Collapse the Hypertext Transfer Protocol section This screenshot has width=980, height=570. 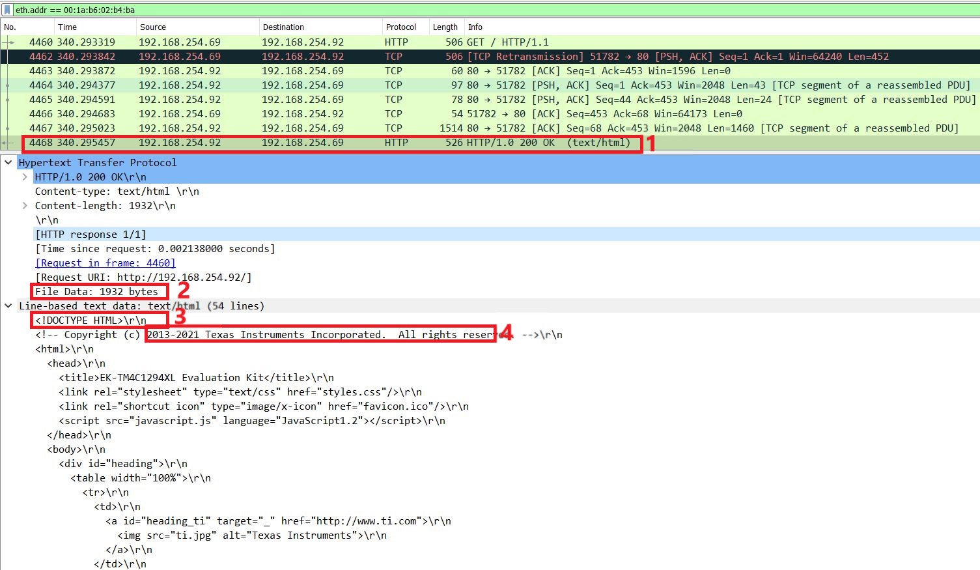point(8,163)
